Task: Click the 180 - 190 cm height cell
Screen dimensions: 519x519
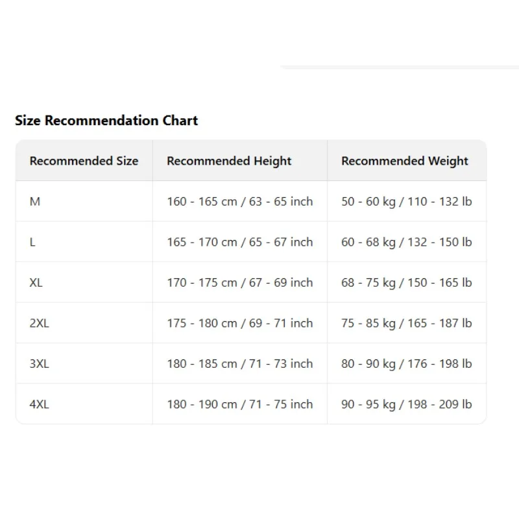Action: tap(239, 404)
